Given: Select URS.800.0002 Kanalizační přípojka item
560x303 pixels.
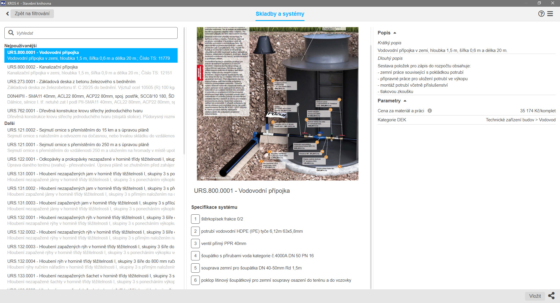Looking at the screenshot, I should tap(91, 70).
